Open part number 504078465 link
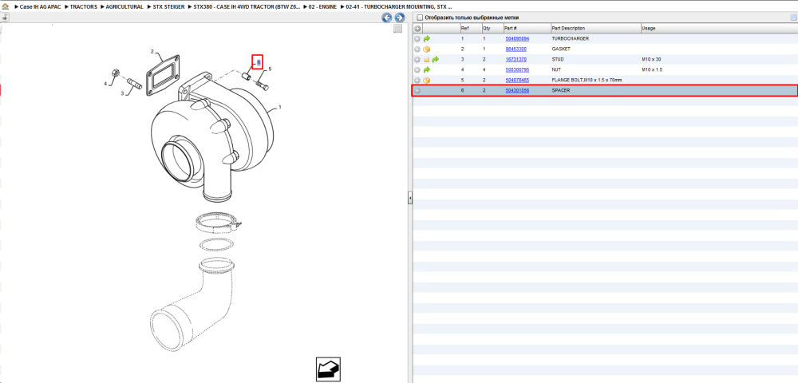This screenshot has height=383, width=798. 517,81
